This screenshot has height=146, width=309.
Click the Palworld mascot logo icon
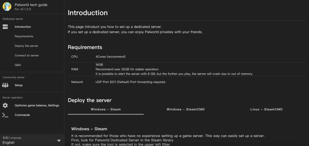(x=7, y=7)
